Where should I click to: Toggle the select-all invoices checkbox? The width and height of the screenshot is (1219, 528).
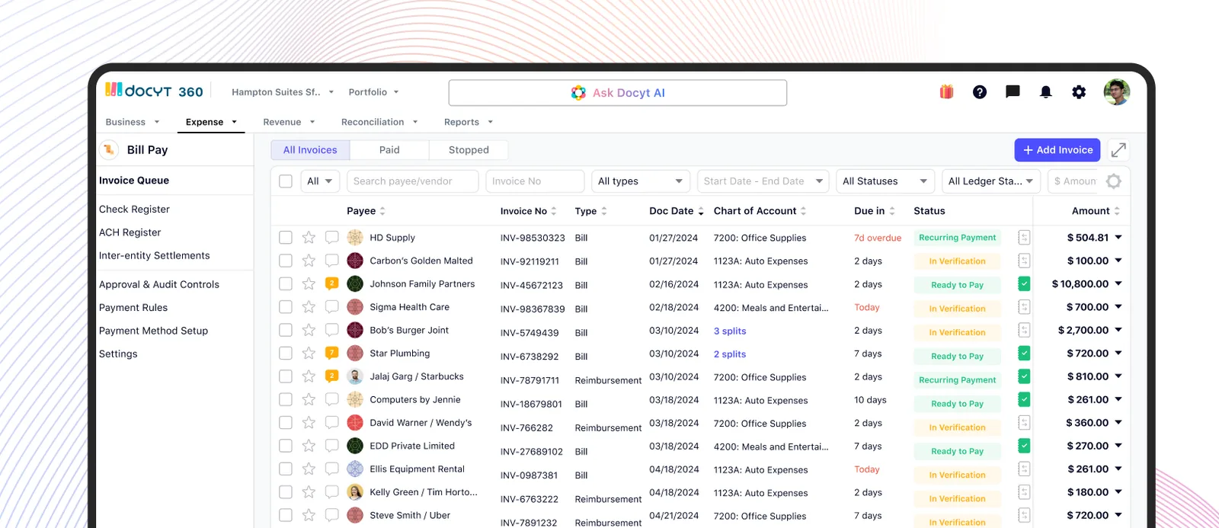[286, 181]
